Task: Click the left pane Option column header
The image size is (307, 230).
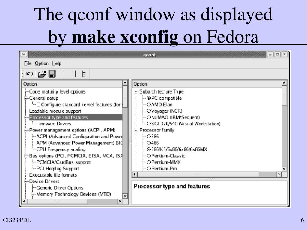Action: (73, 84)
